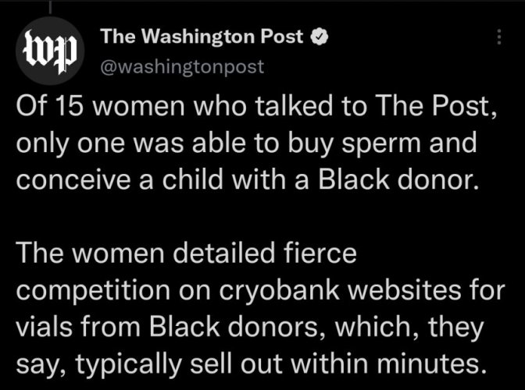Click the thread connector line above avatar
Screen dimensions: 525x390
pyautogui.click(x=50, y=7)
